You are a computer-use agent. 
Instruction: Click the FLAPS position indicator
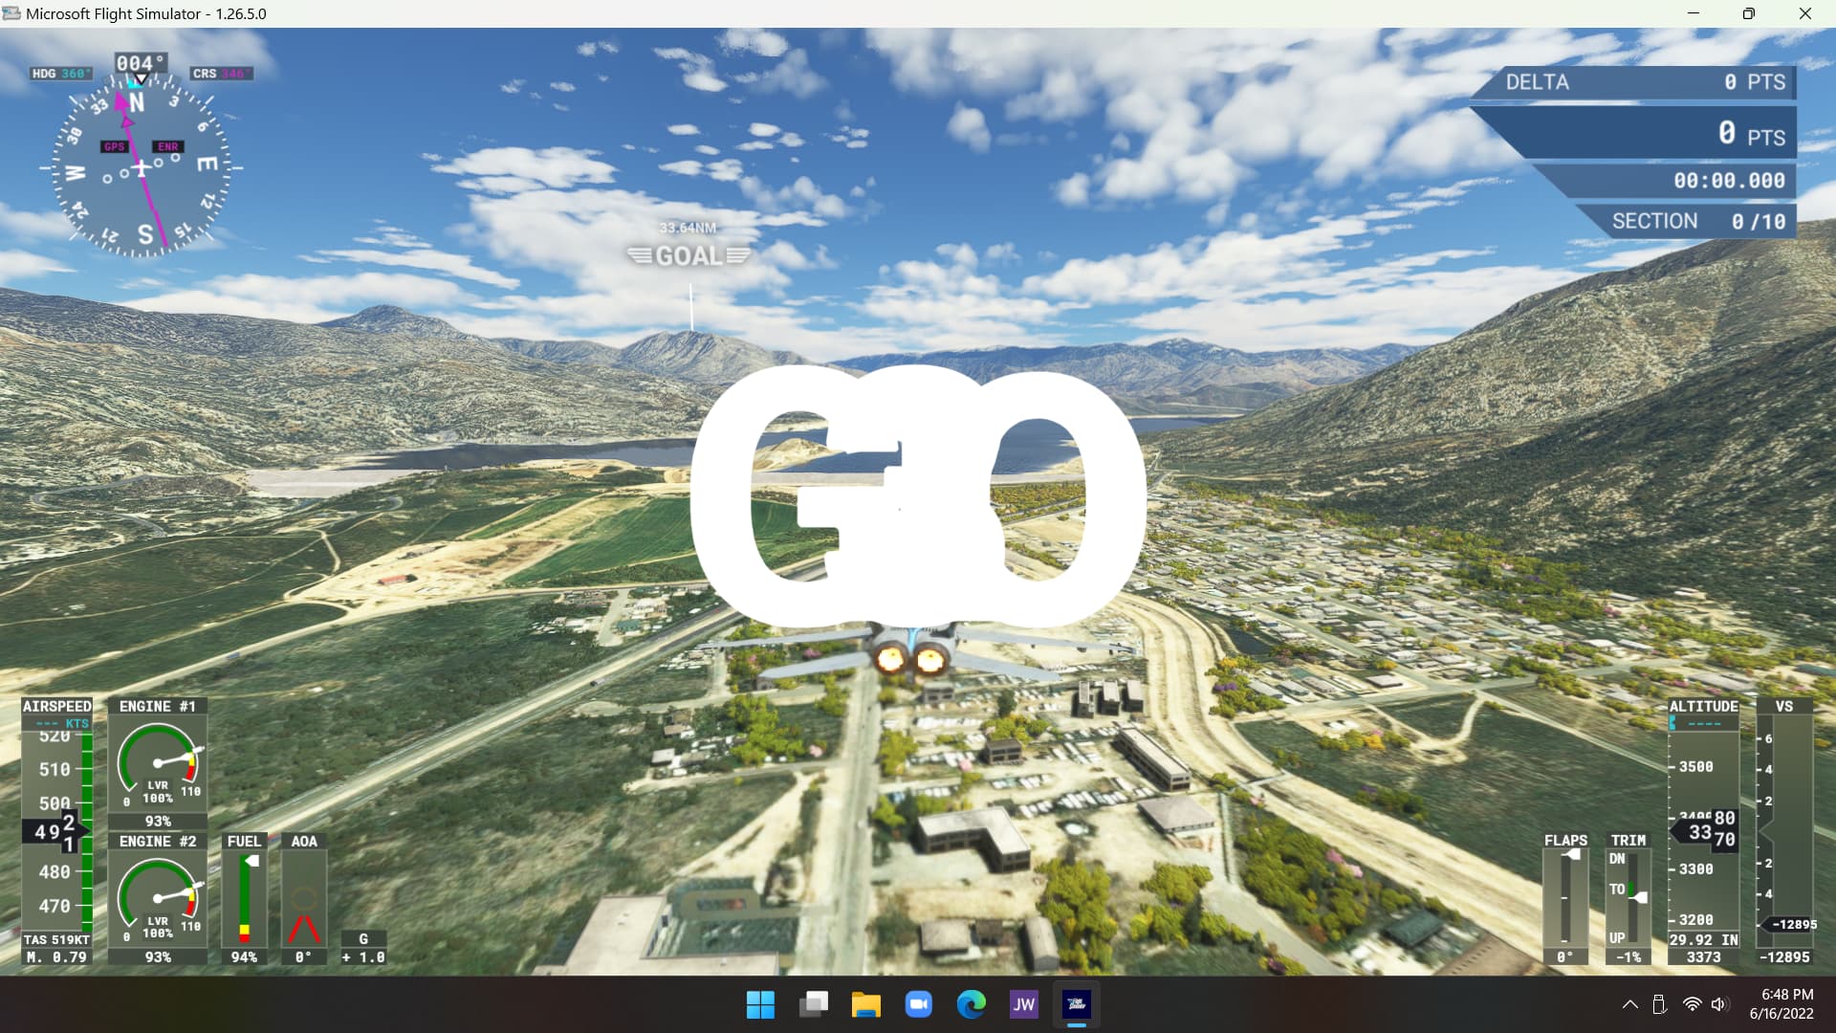pos(1565,895)
